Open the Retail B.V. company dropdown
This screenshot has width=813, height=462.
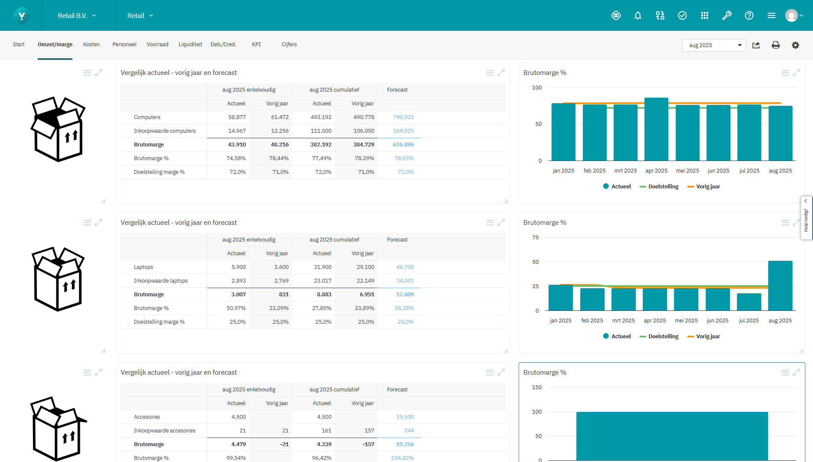coord(76,15)
